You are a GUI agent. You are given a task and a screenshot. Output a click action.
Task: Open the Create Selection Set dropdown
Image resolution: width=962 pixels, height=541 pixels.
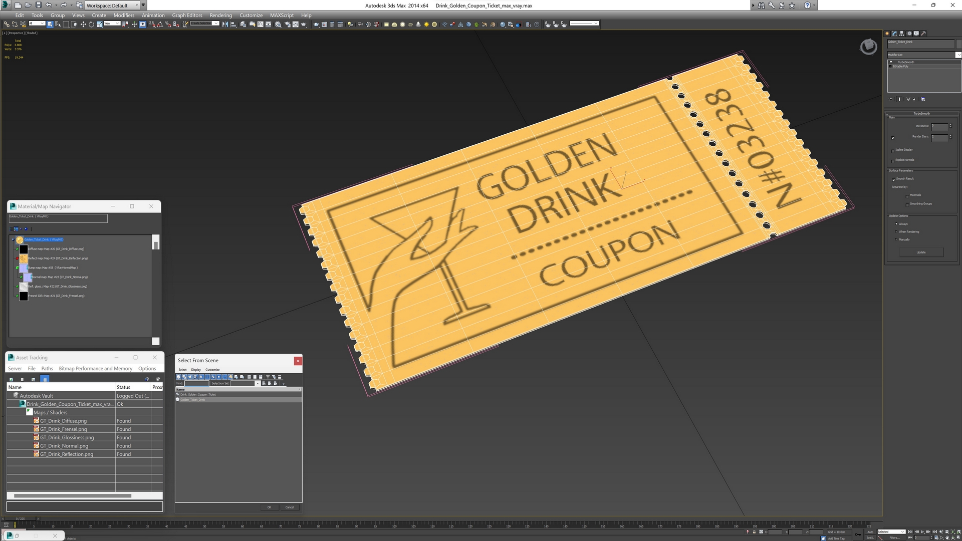tap(204, 24)
